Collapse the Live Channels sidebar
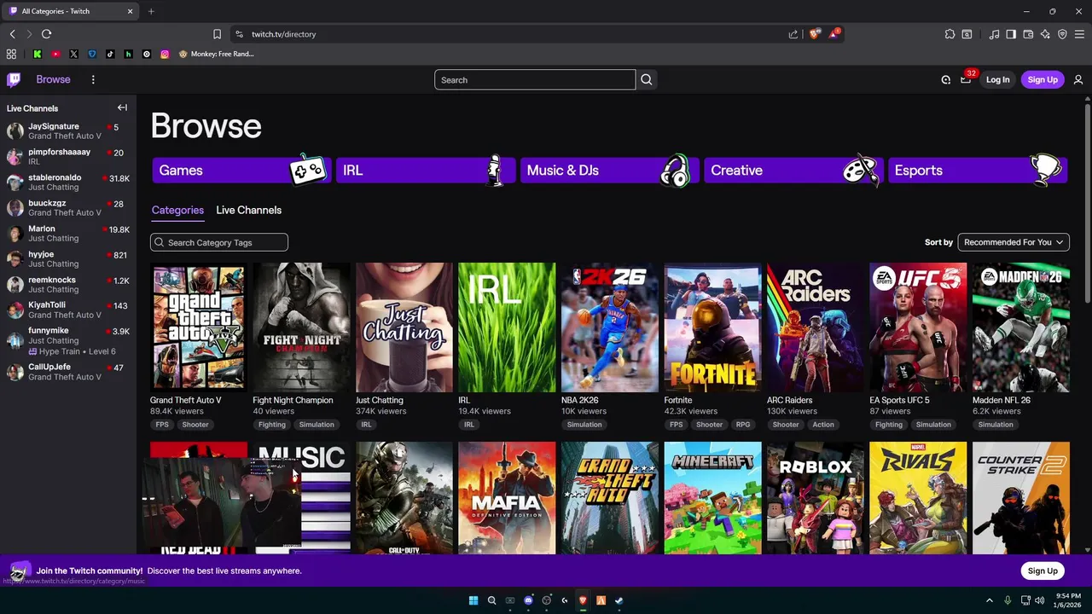This screenshot has height=614, width=1092. point(122,108)
